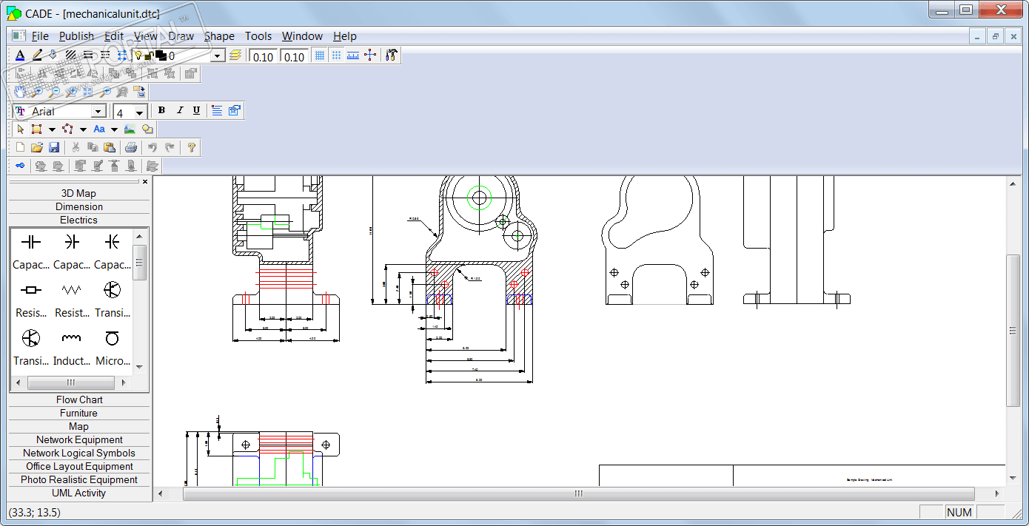Toggle italic formatting

[x=179, y=110]
